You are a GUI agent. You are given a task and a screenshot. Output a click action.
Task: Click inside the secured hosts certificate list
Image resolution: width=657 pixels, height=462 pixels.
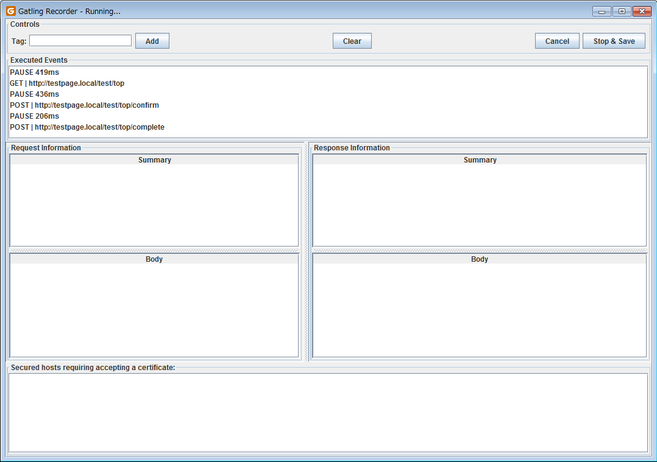pos(328,413)
